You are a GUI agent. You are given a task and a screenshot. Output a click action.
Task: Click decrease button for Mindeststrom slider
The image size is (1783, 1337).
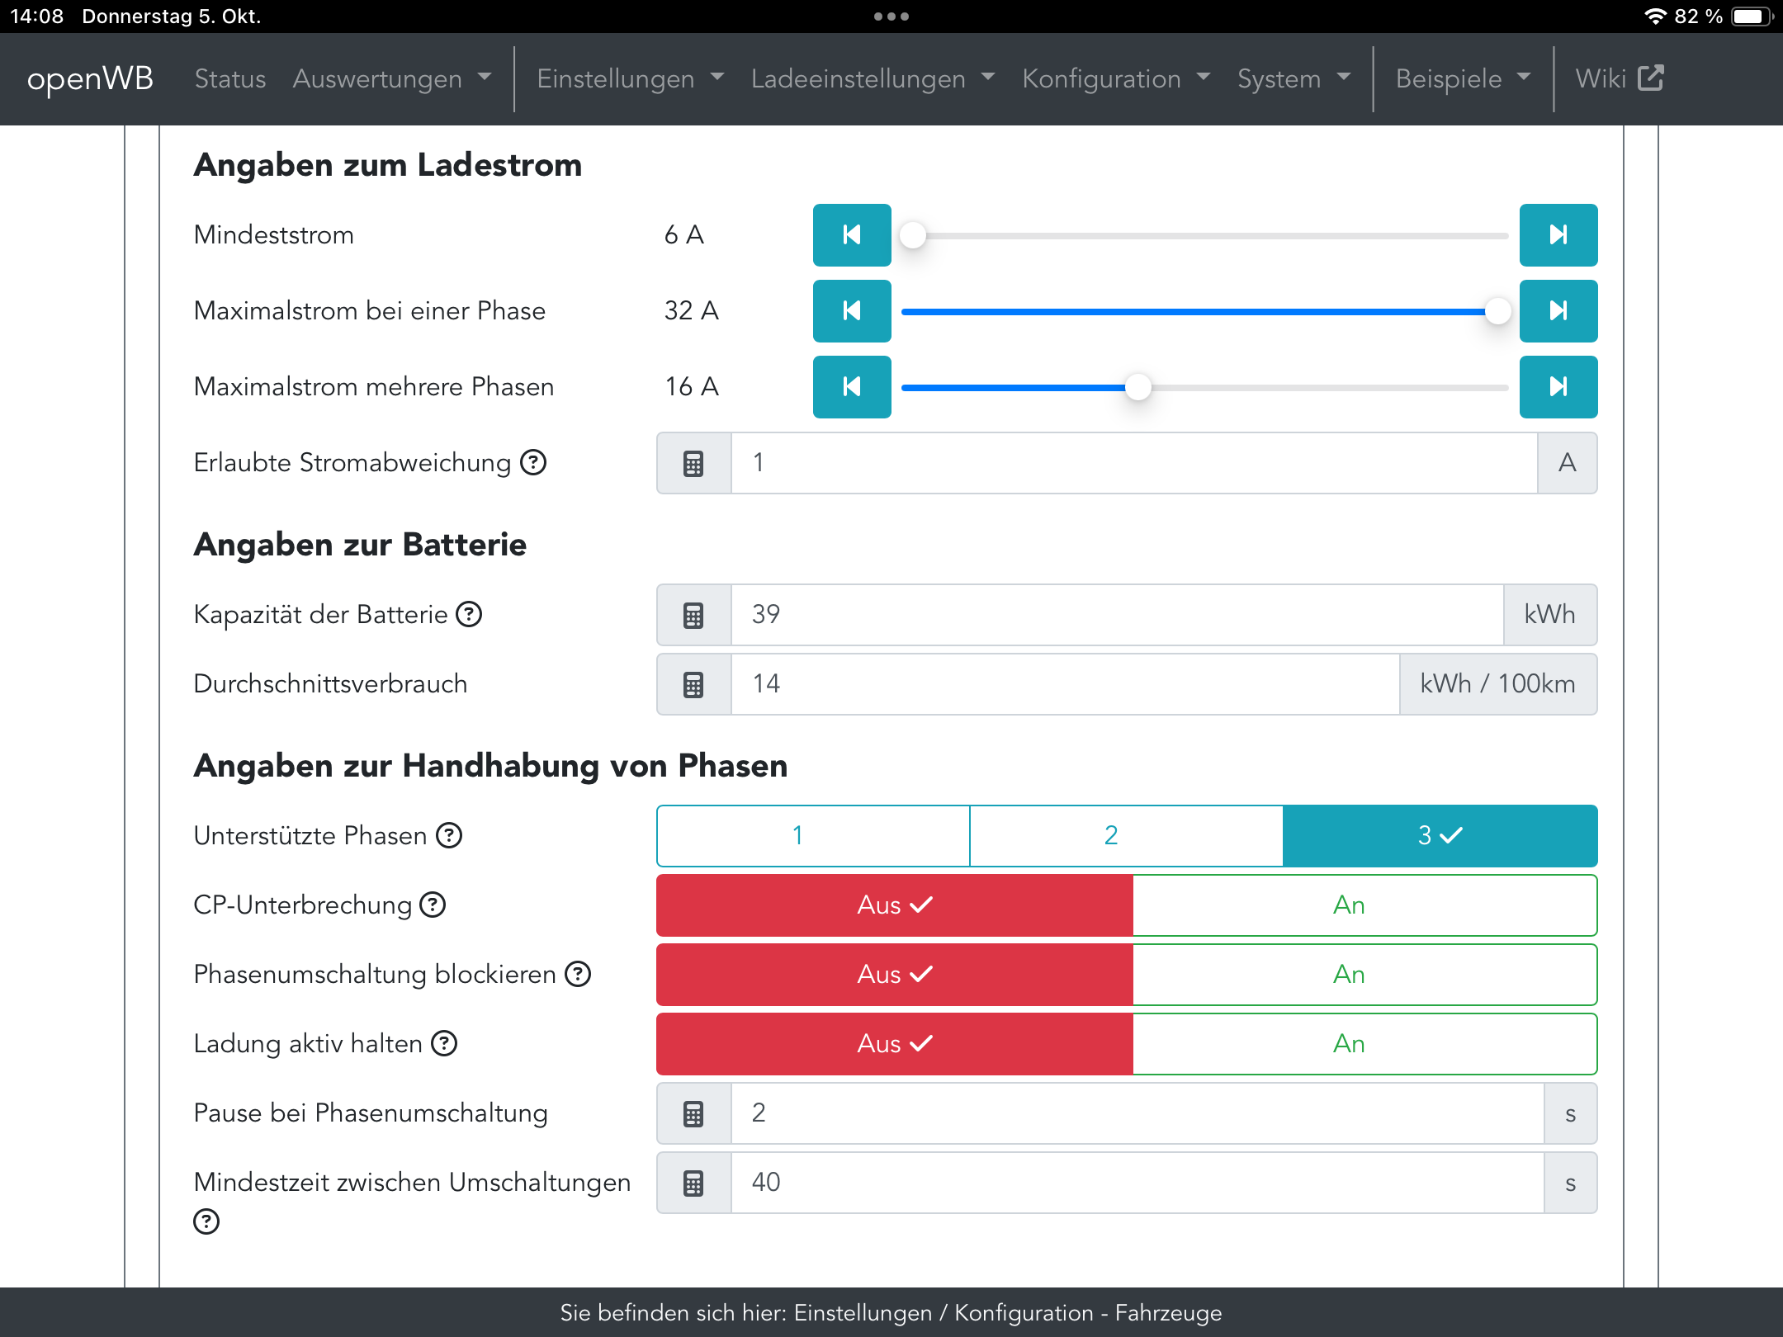pyautogui.click(x=851, y=235)
